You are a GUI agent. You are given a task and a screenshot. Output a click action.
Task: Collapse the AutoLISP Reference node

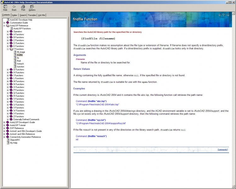[x=4, y=26]
